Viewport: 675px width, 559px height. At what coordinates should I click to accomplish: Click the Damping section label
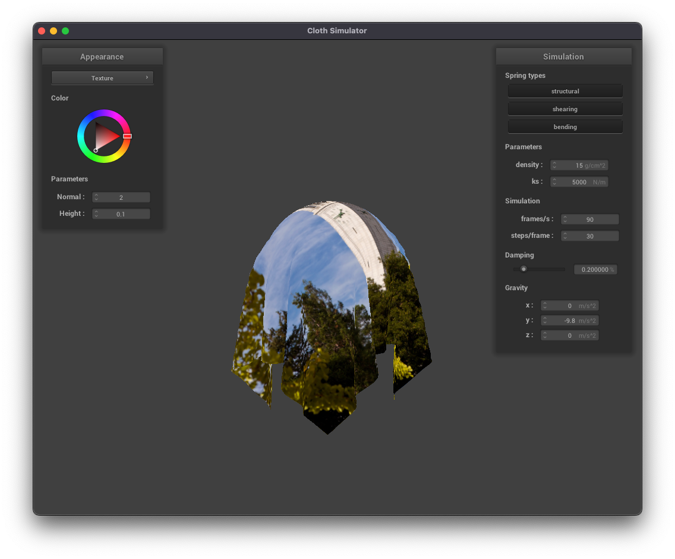tap(519, 255)
